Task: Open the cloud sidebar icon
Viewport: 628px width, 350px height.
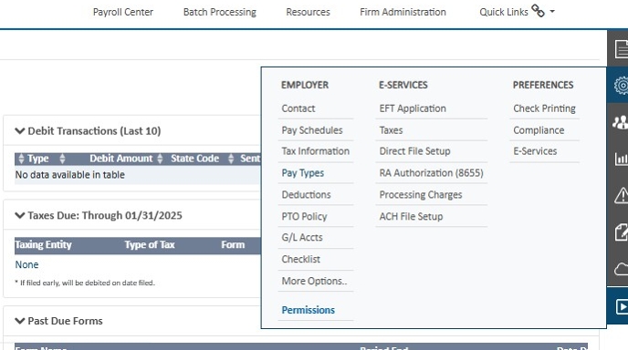Action: (622, 269)
